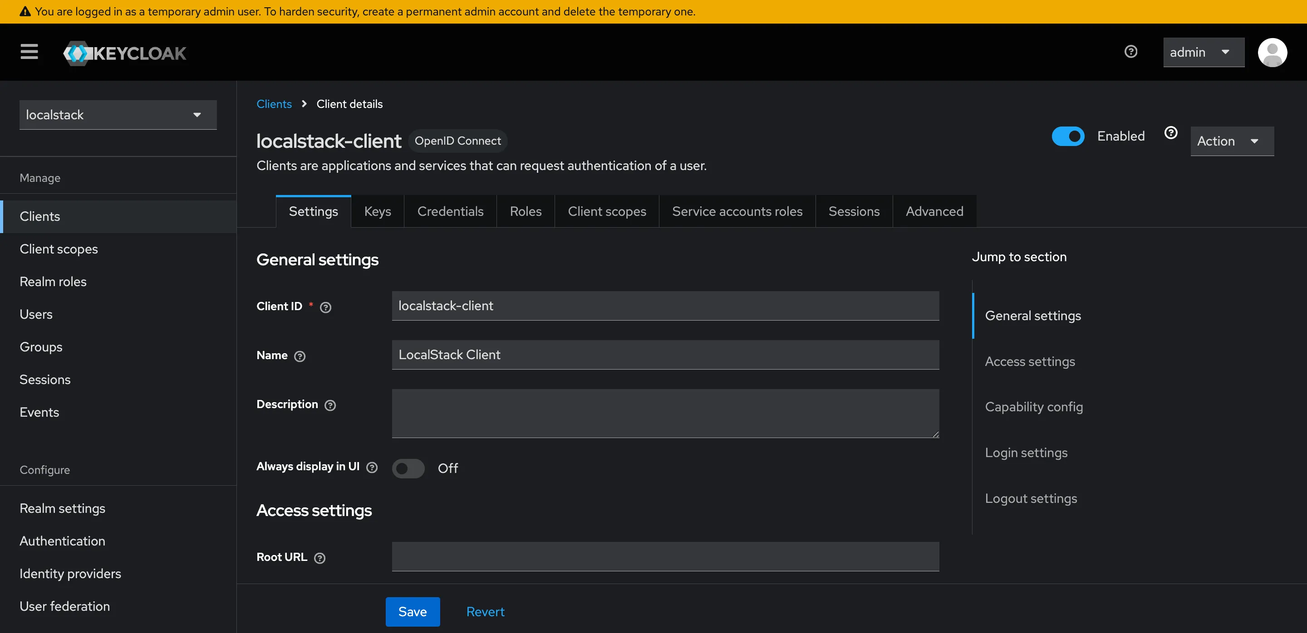Switch to the Credentials tab
Image resolution: width=1307 pixels, height=633 pixels.
click(450, 211)
